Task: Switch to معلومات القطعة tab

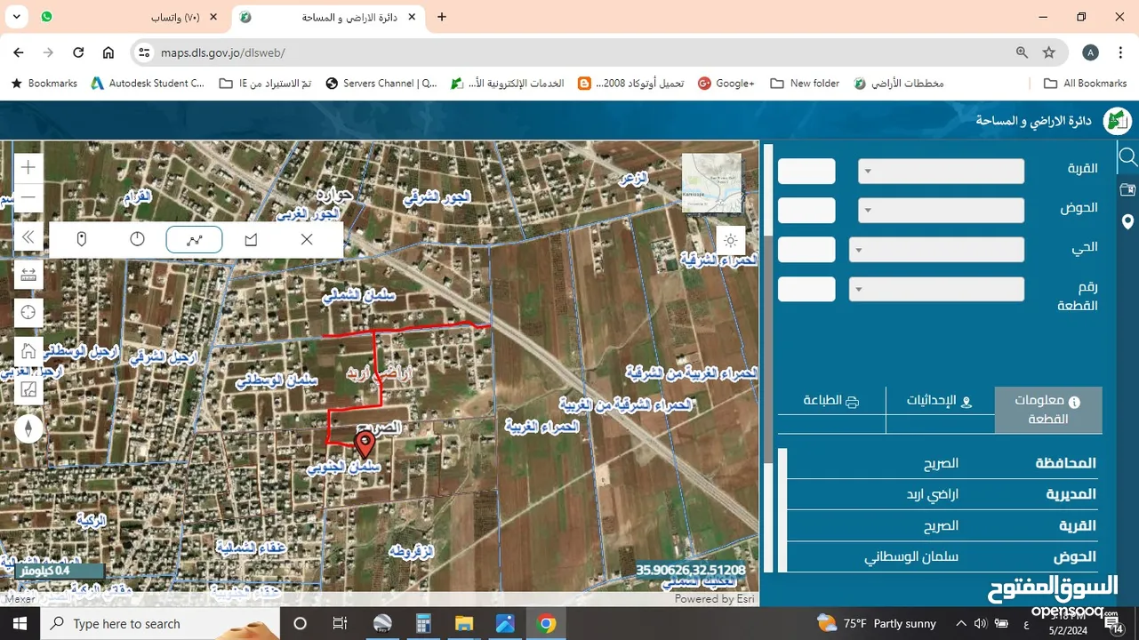Action: pos(1048,410)
